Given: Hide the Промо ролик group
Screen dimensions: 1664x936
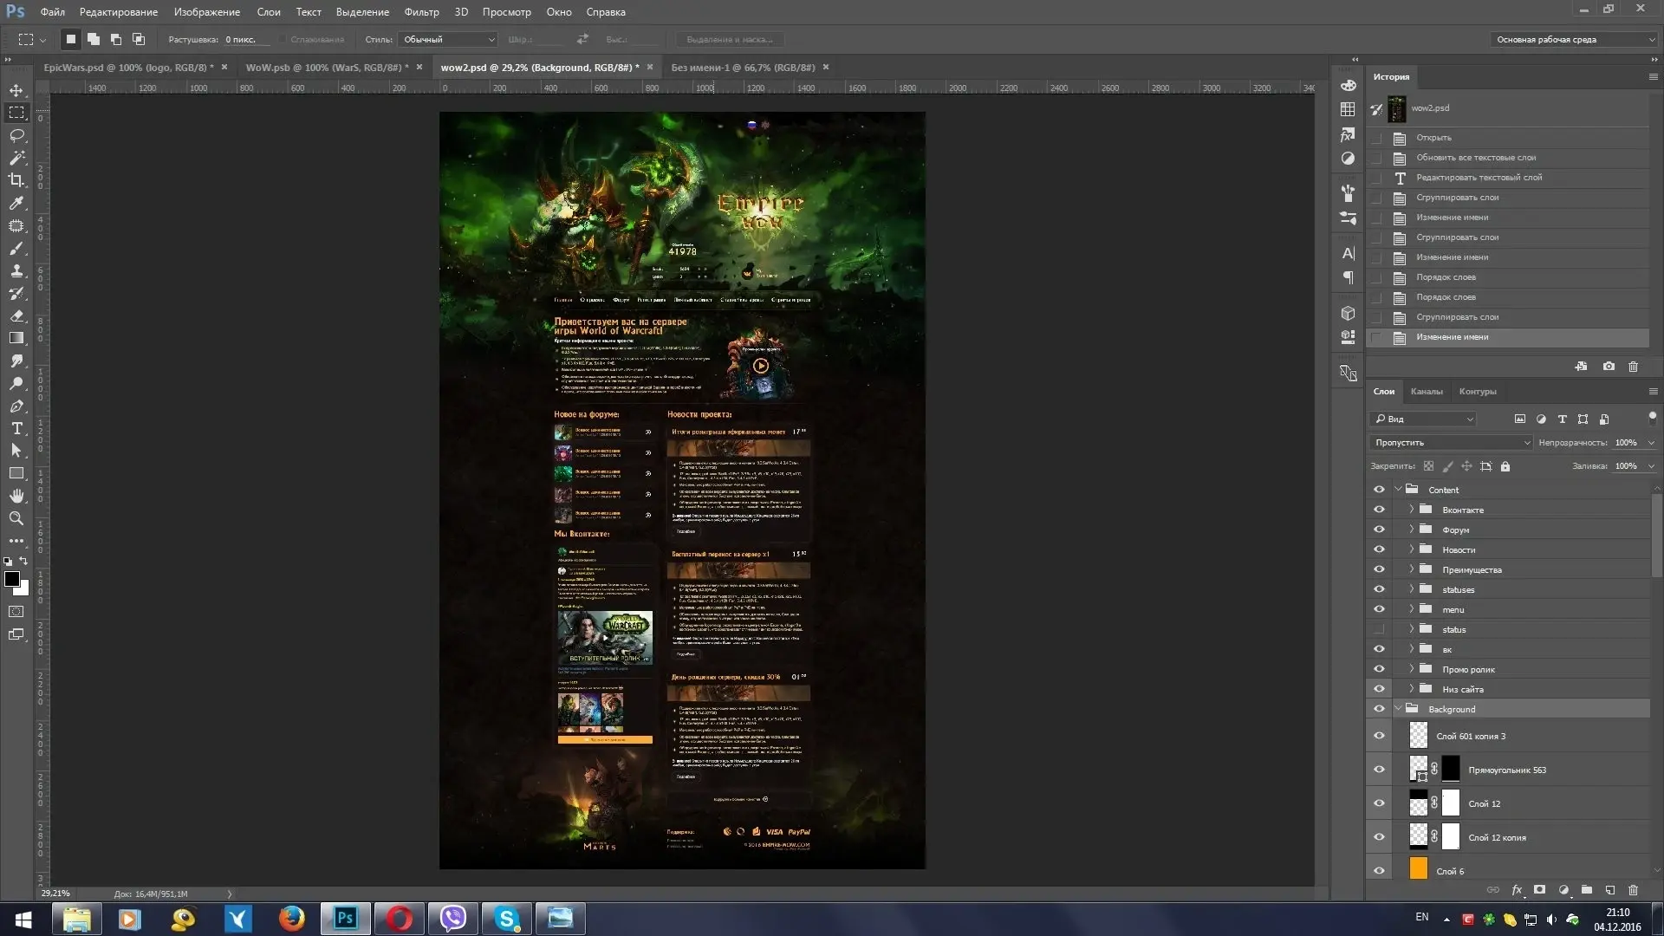Looking at the screenshot, I should 1379,669.
